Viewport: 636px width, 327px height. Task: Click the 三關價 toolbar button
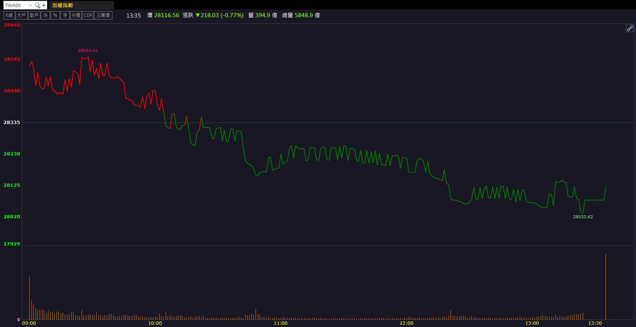pyautogui.click(x=103, y=15)
